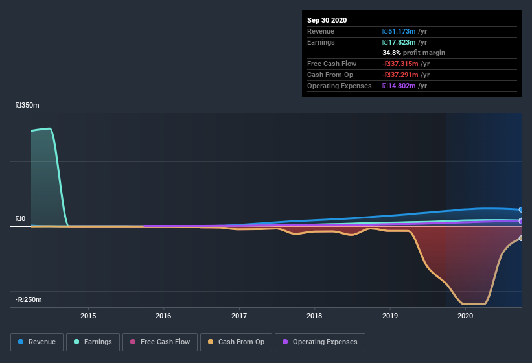Select the 2018 year axis label

[314, 316]
